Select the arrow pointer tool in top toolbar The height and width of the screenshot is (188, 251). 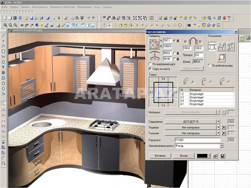[54, 18]
